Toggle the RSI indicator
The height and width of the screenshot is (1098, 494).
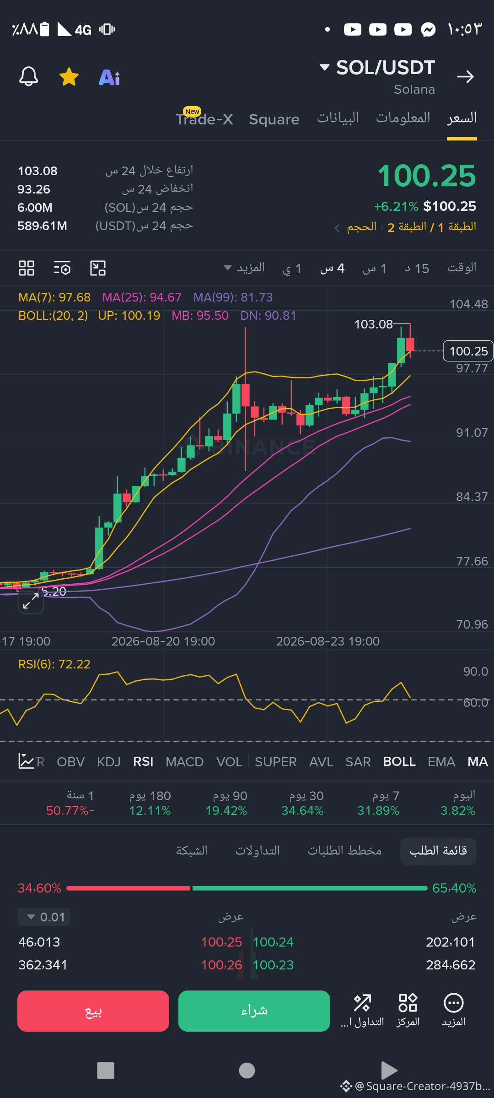pos(143,762)
